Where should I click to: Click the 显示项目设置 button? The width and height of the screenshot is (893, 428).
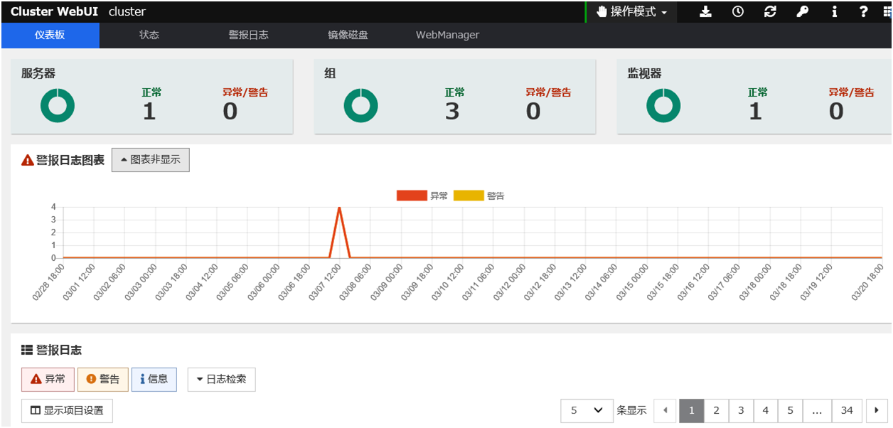coord(67,410)
